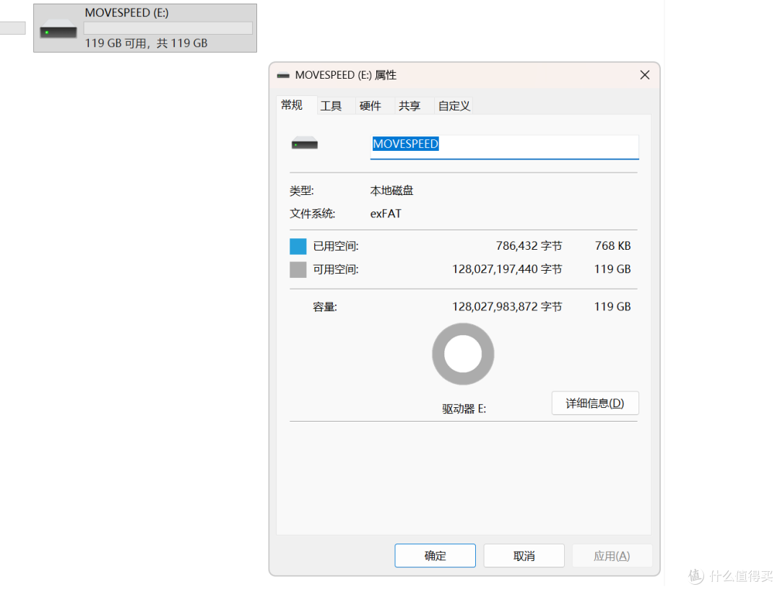This screenshot has width=780, height=592.
Task: Click the 128,027,983,872 字节 capacity value
Action: click(507, 307)
